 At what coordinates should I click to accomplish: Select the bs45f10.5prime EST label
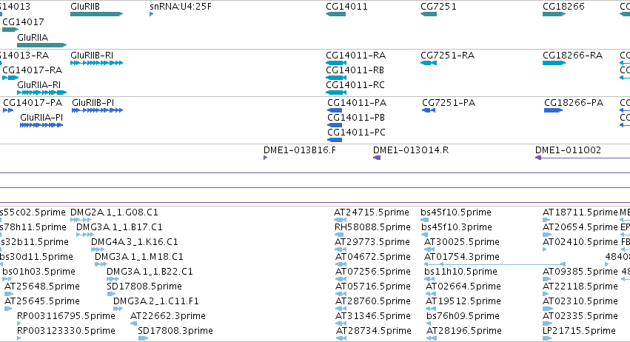456,212
